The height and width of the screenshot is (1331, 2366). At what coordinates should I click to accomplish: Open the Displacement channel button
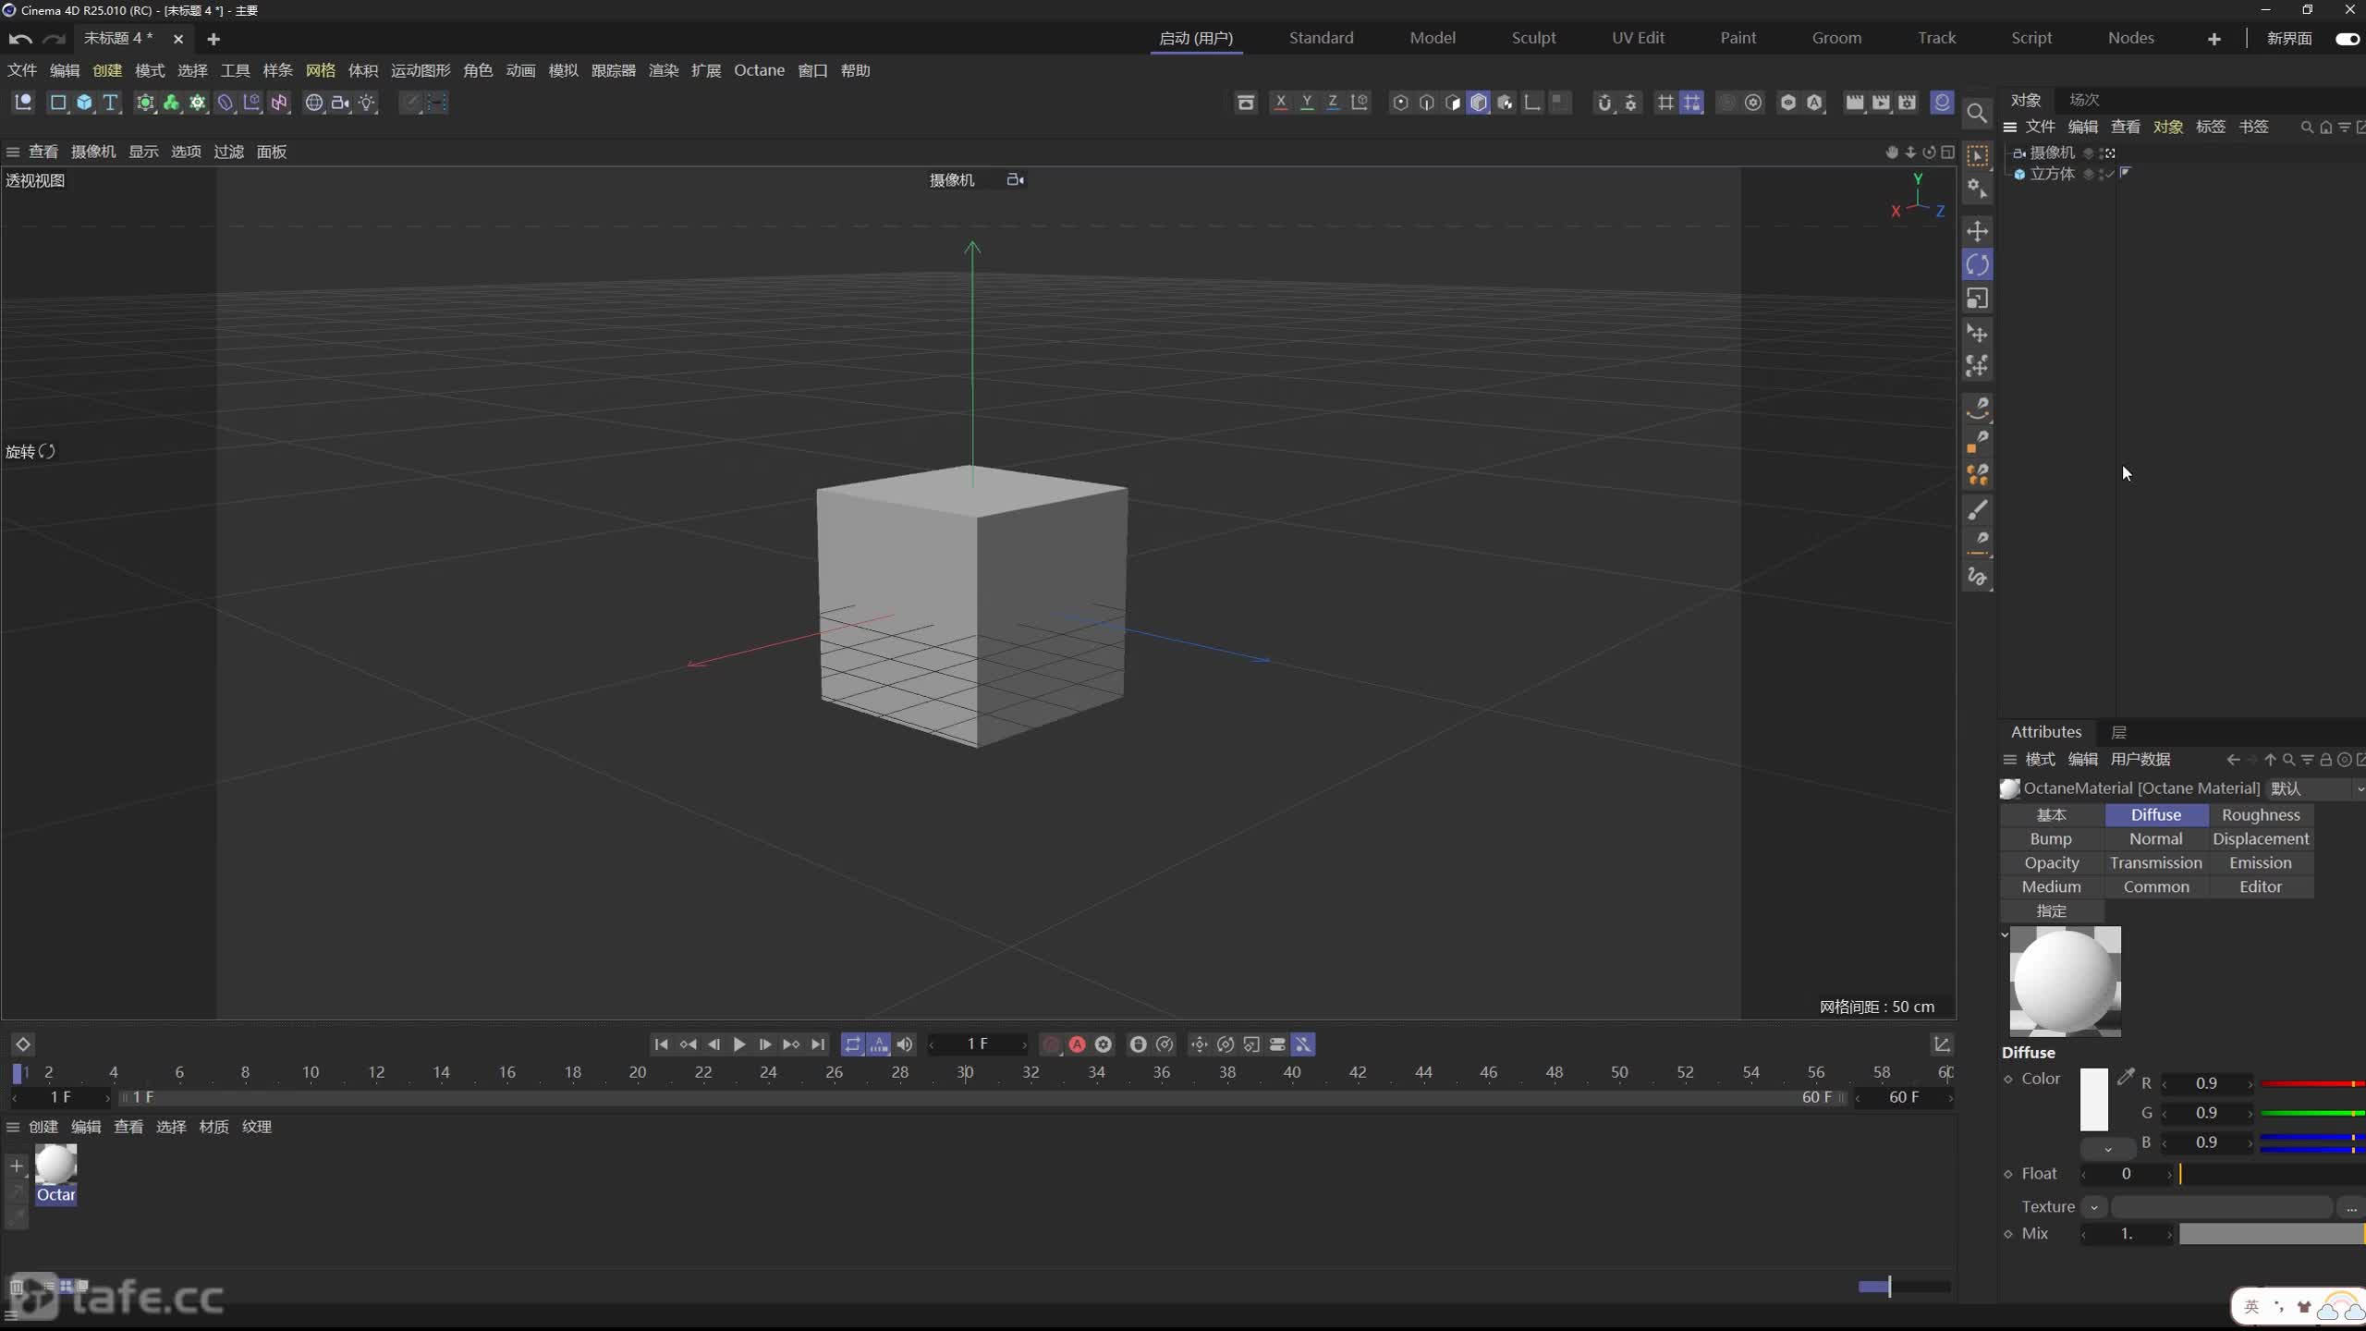coord(2261,839)
